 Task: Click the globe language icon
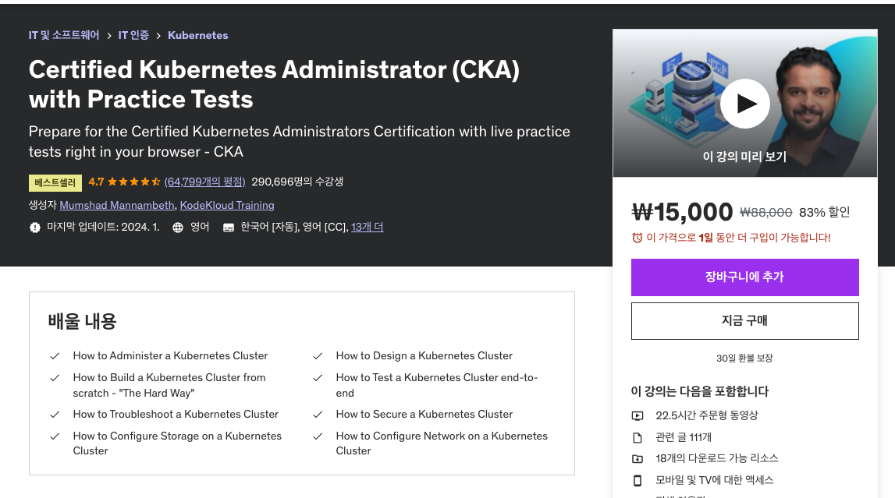click(x=178, y=228)
